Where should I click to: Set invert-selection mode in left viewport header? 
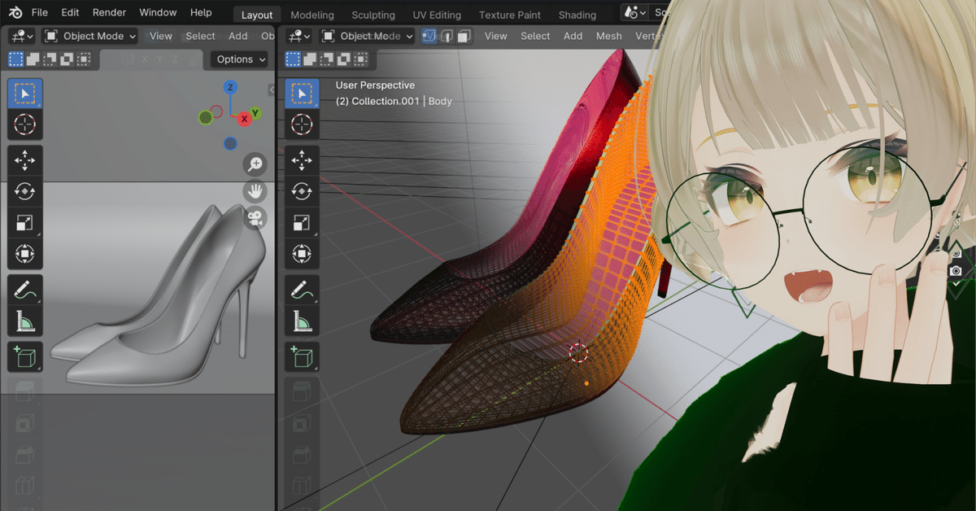tap(66, 59)
